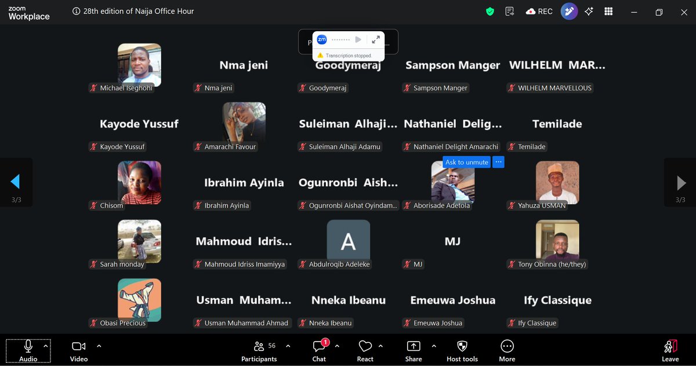Screen dimensions: 696x366
Task: Open the AI Companion sparkle icon
Action: pos(589,12)
